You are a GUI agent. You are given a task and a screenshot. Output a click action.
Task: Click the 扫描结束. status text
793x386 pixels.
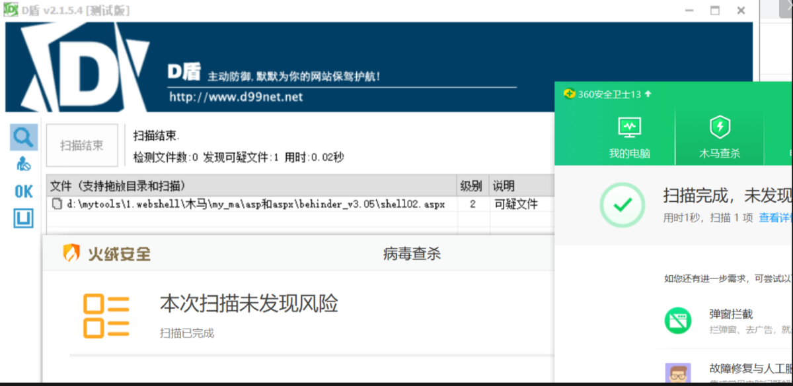(x=156, y=135)
